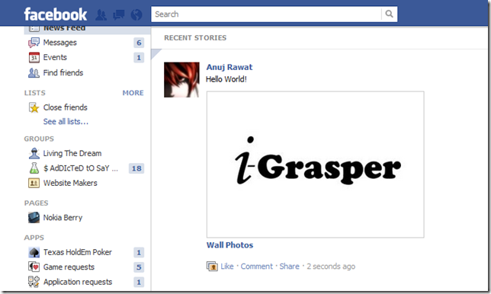Click Living The Dream group icon
The image size is (491, 294).
(34, 153)
